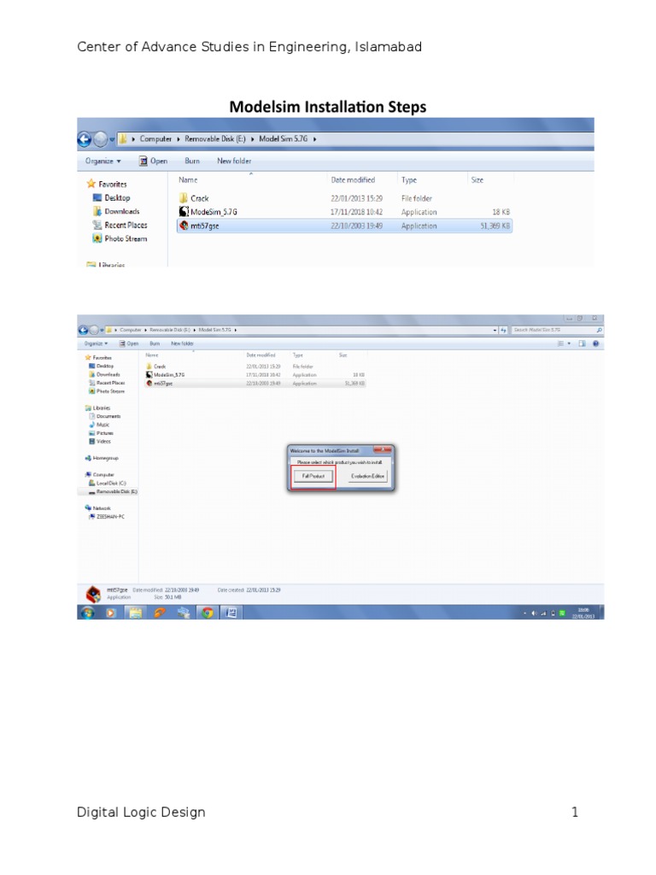This screenshot has height=875, width=656.
Task: Open Organize menu in lower full Explorer window
Action: (x=96, y=344)
